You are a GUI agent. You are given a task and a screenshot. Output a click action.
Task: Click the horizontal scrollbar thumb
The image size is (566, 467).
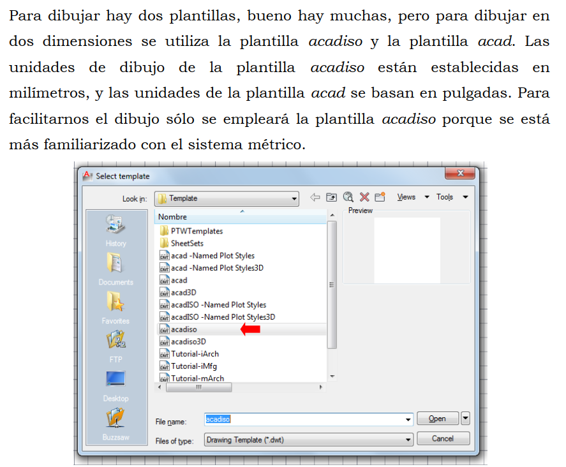coord(199,387)
